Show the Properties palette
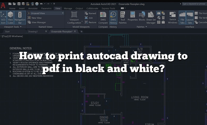 tap(133, 16)
